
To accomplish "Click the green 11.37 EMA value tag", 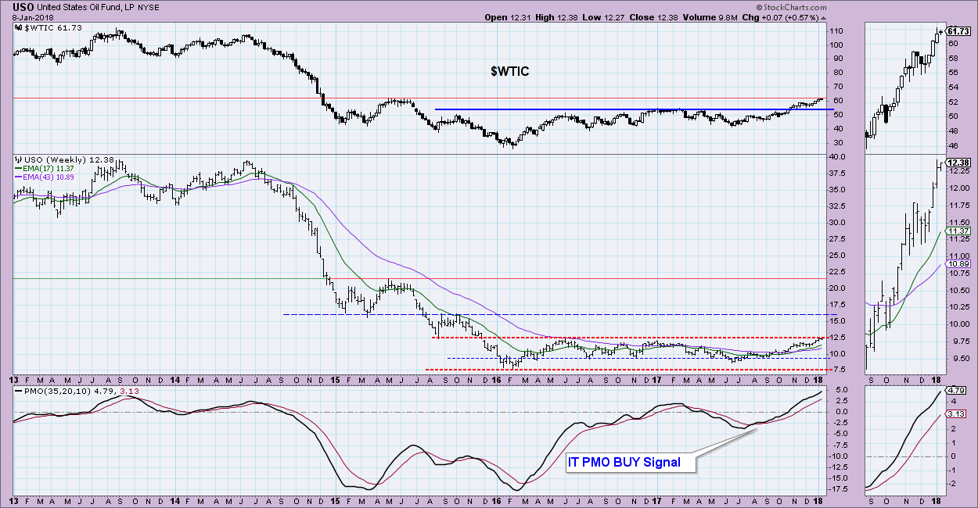I will click(959, 231).
